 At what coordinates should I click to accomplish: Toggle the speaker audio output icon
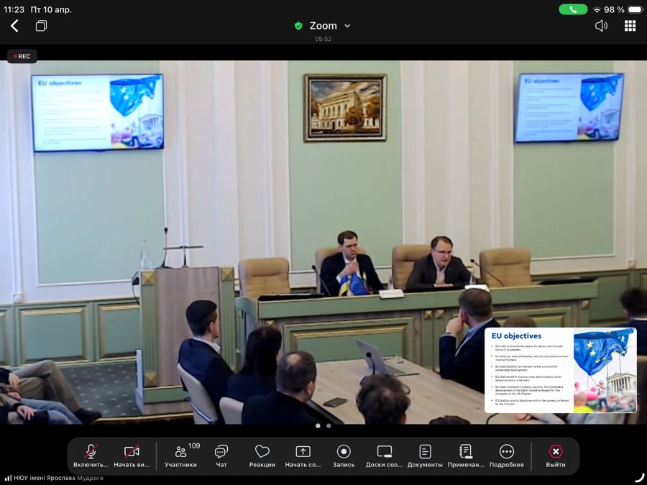point(601,26)
